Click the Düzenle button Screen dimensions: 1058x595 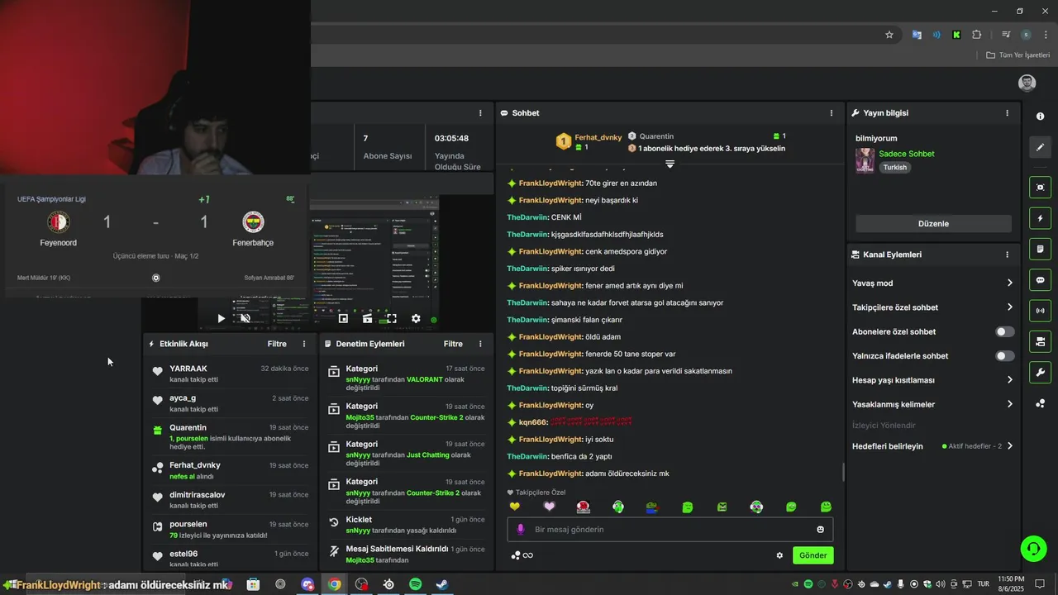click(933, 224)
